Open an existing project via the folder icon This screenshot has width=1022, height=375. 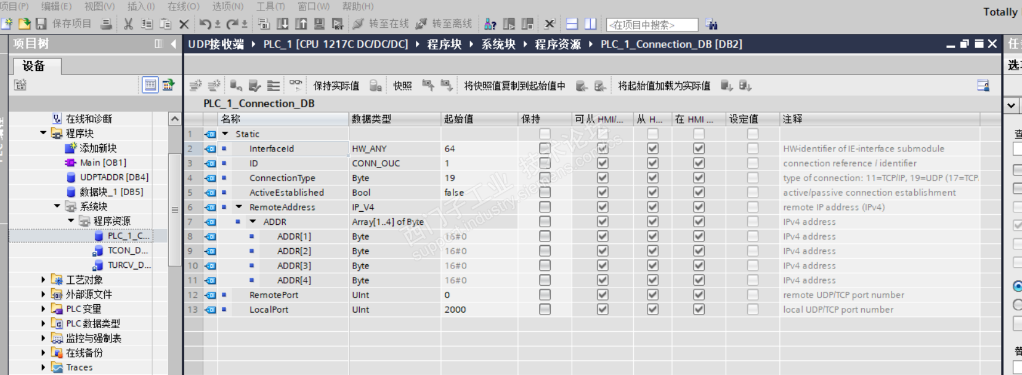[25, 24]
